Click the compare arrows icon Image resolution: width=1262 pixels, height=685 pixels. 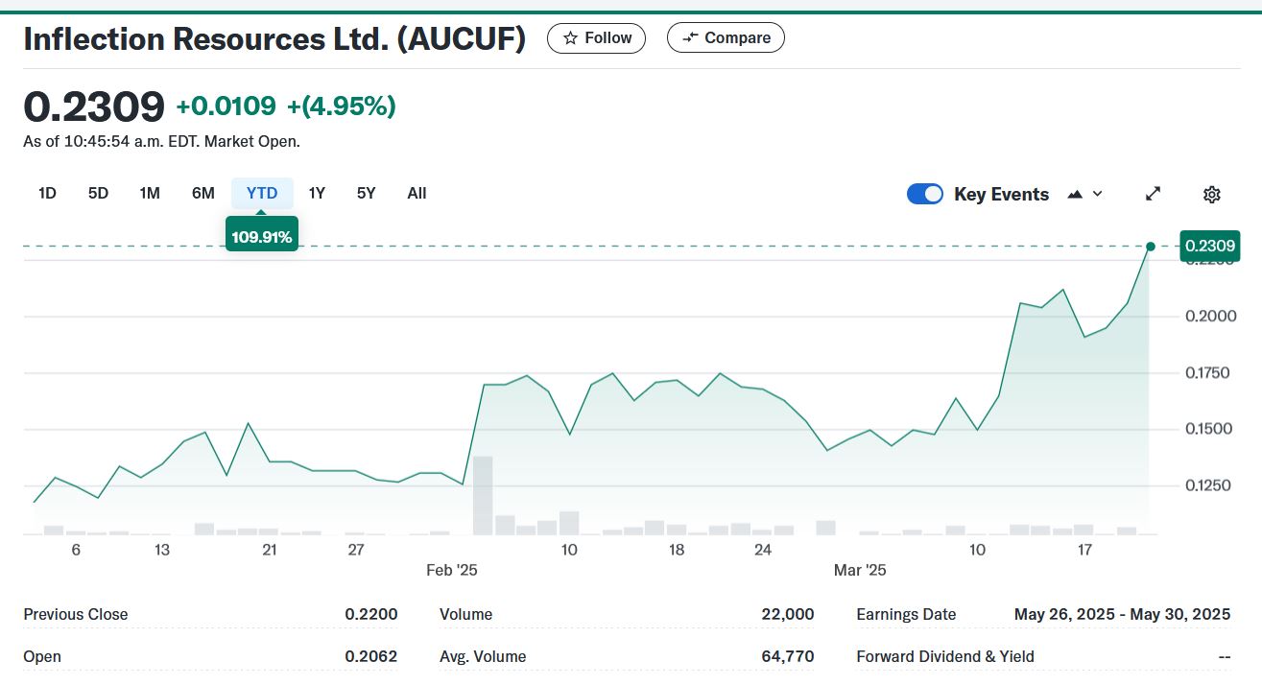point(690,38)
